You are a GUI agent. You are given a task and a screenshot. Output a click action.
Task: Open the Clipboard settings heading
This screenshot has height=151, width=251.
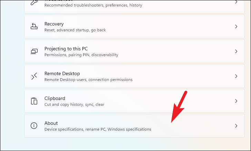coord(55,98)
